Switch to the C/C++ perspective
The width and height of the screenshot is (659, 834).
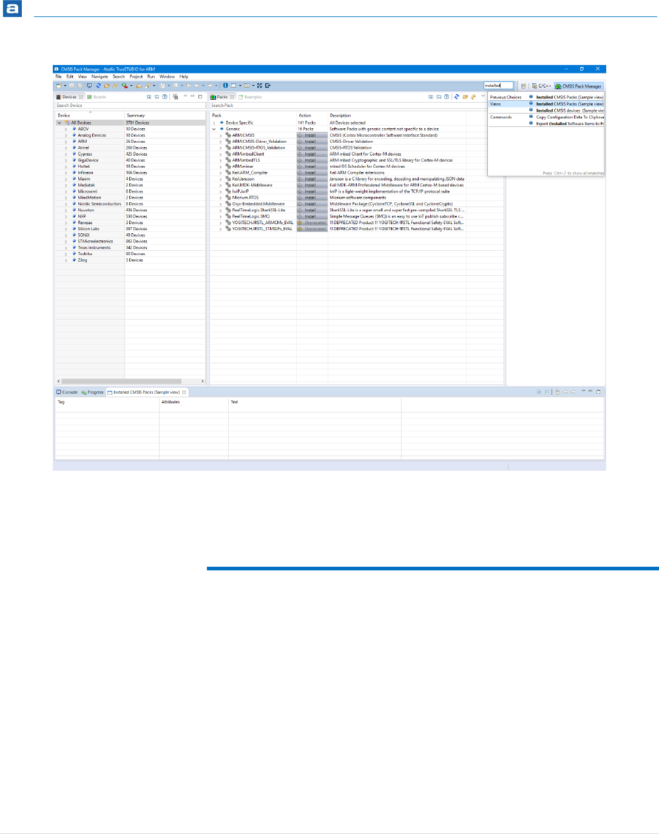(x=541, y=86)
